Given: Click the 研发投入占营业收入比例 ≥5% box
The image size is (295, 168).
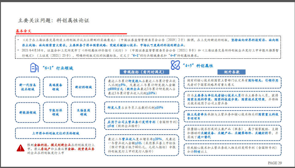Looking at the screenshot, I should (142, 87).
